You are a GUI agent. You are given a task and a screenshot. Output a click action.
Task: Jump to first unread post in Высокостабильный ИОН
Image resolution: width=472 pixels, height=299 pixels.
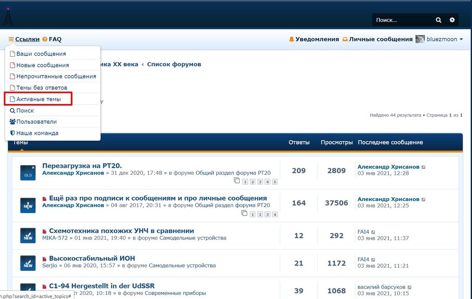click(x=45, y=259)
